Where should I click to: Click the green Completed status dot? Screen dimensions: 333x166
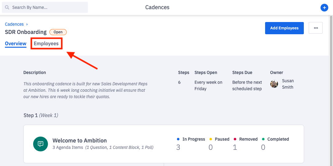pos(263,139)
